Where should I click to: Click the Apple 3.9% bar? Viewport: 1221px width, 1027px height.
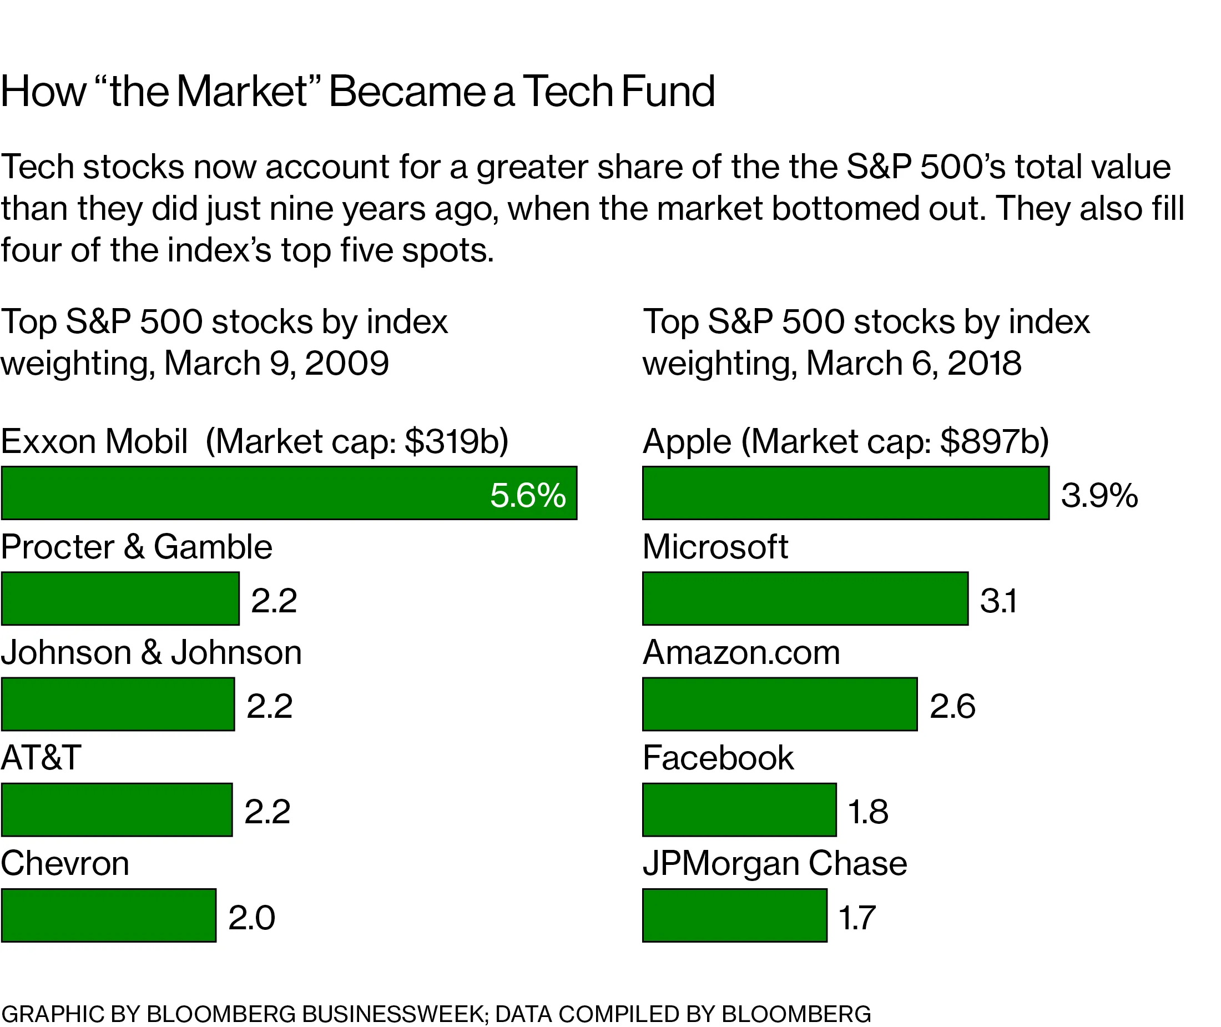coord(845,492)
